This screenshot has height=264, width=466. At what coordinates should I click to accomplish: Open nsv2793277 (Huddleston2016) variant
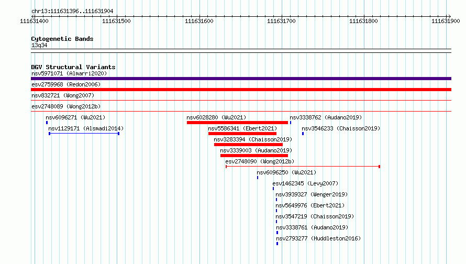click(318, 238)
